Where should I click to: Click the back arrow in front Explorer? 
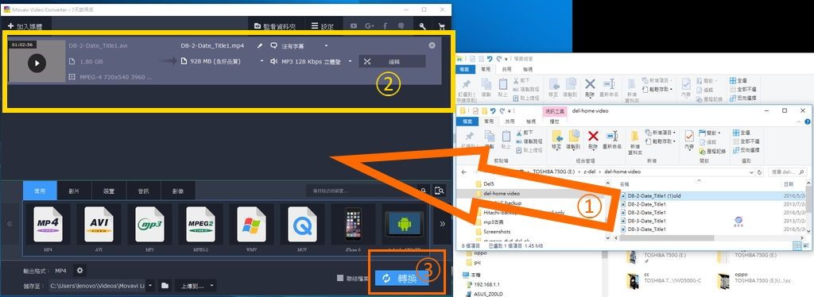coord(463,172)
